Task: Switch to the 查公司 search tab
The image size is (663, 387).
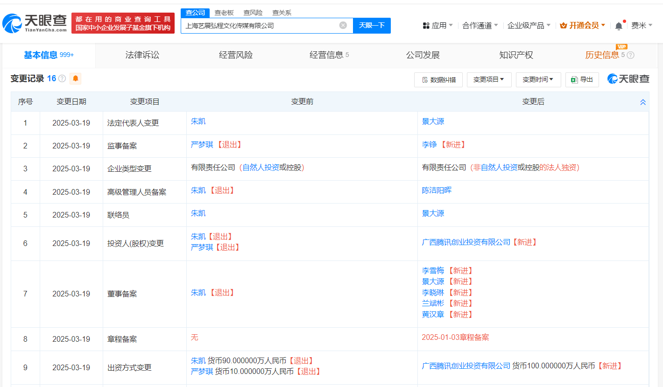Action: click(x=195, y=13)
